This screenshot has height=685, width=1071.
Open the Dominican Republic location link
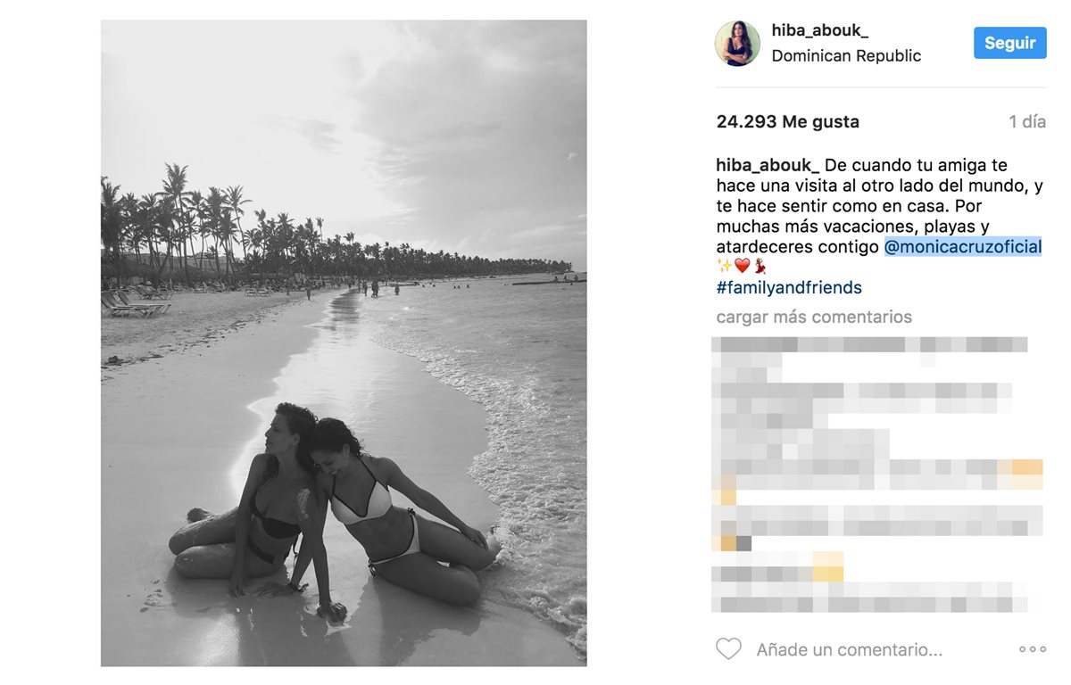tap(846, 55)
